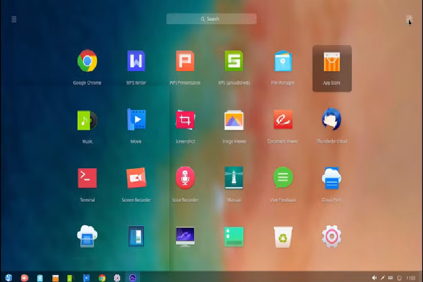423x282 pixels.
Task: Open the cloud scanner icon in bottom row
Action: 87,236
